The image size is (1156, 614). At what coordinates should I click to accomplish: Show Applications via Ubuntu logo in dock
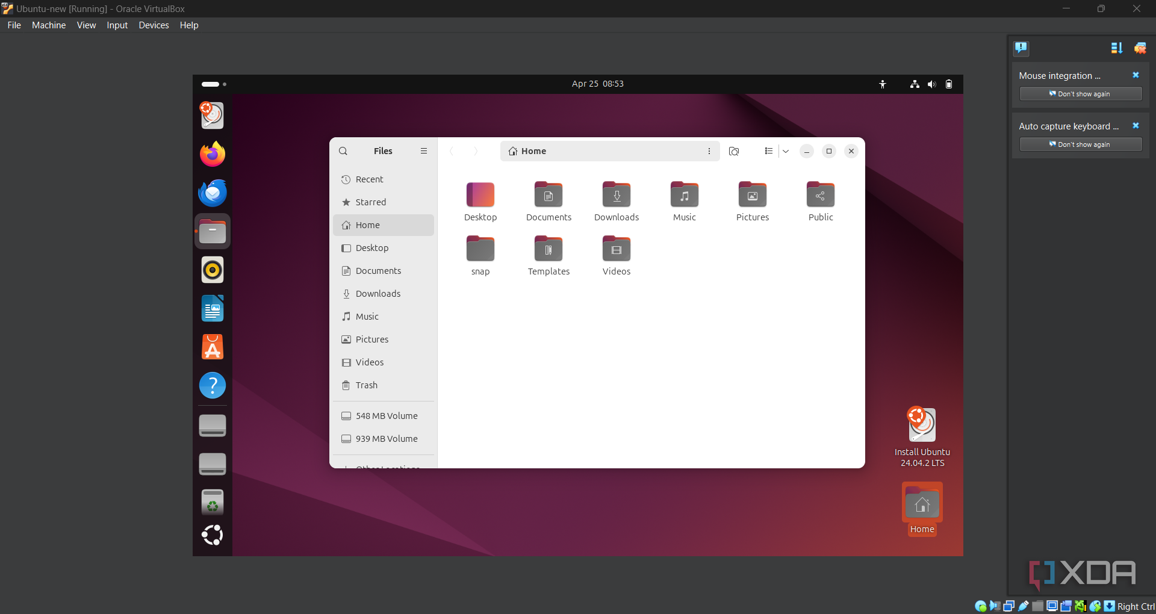213,535
